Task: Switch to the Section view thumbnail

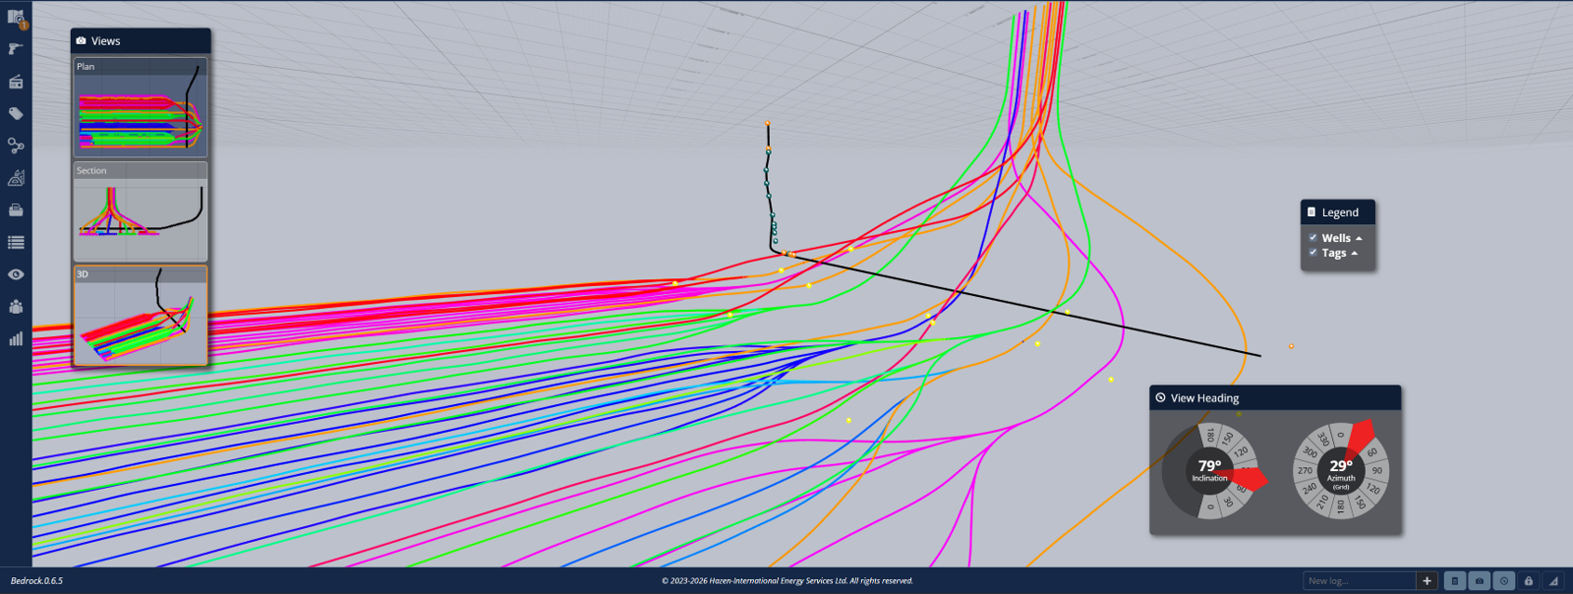Action: pos(141,211)
